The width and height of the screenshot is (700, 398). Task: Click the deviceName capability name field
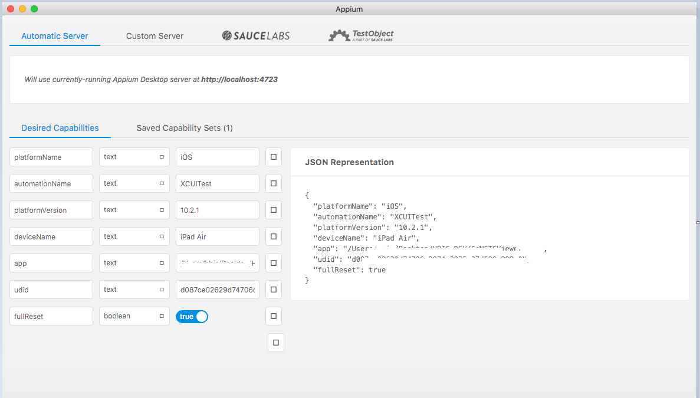click(51, 236)
